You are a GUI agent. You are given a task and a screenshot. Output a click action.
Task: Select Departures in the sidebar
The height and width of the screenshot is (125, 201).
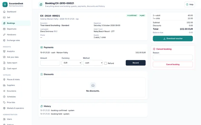(16, 29)
